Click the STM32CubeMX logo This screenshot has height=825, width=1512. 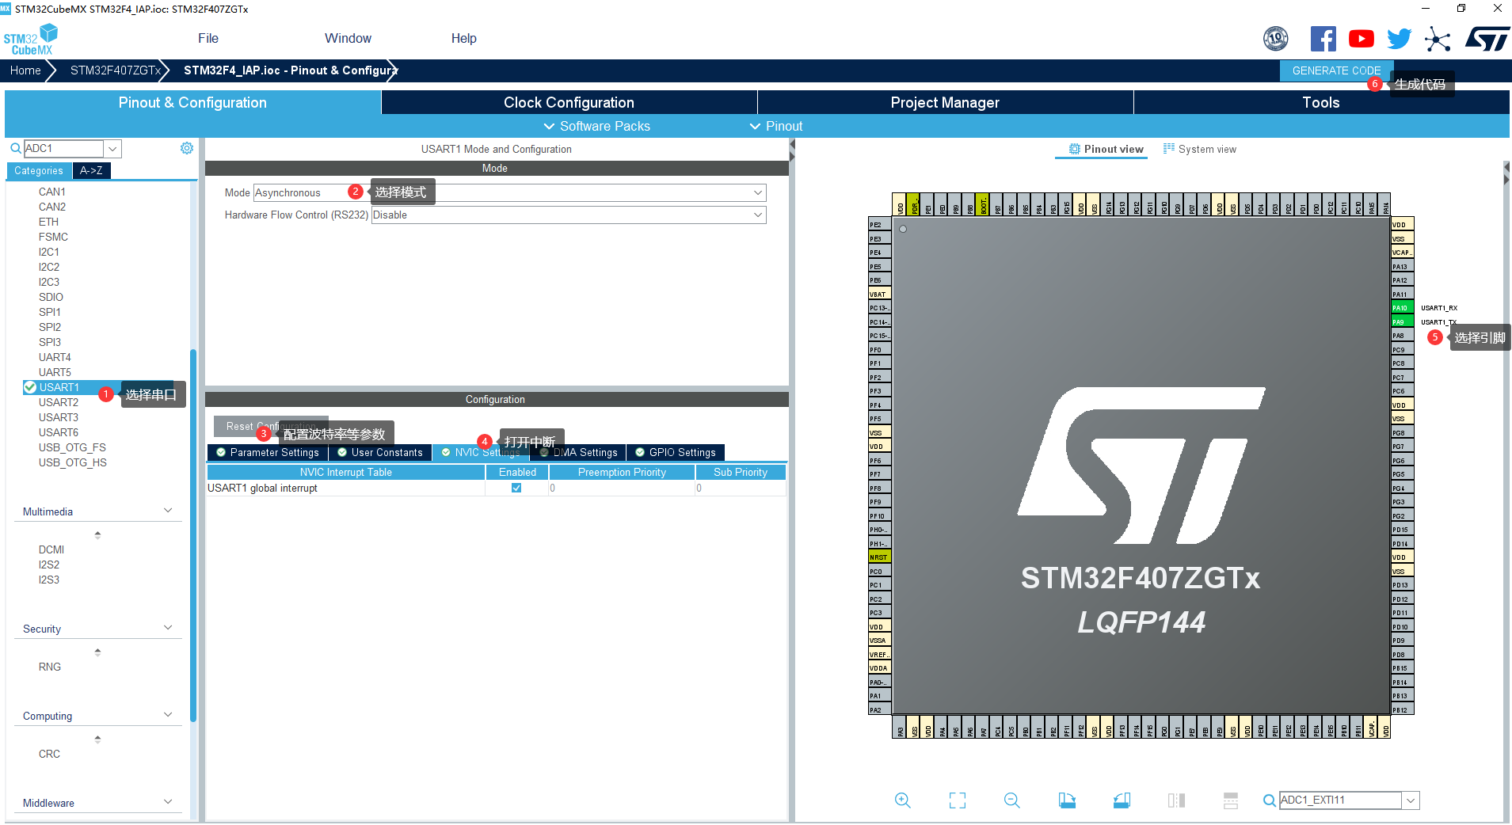pos(31,40)
